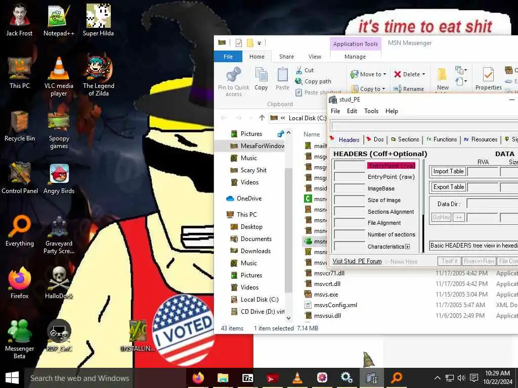Select the INSTALLIN... desktop icon

pos(138,335)
